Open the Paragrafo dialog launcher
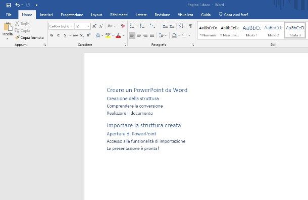 193,45
